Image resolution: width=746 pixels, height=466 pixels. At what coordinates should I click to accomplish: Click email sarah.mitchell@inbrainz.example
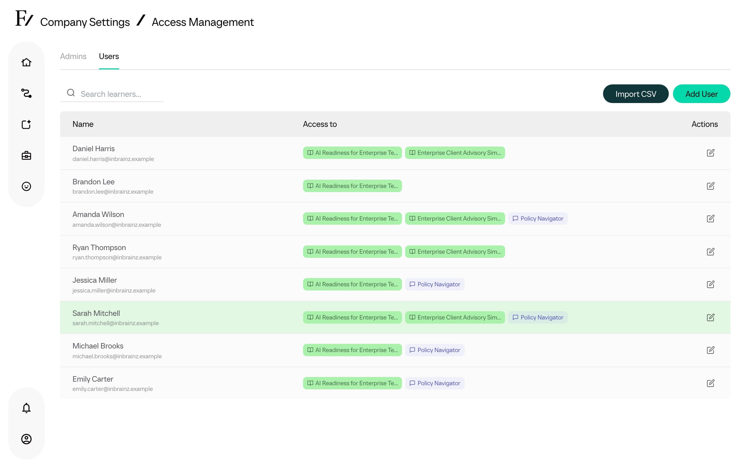click(116, 323)
